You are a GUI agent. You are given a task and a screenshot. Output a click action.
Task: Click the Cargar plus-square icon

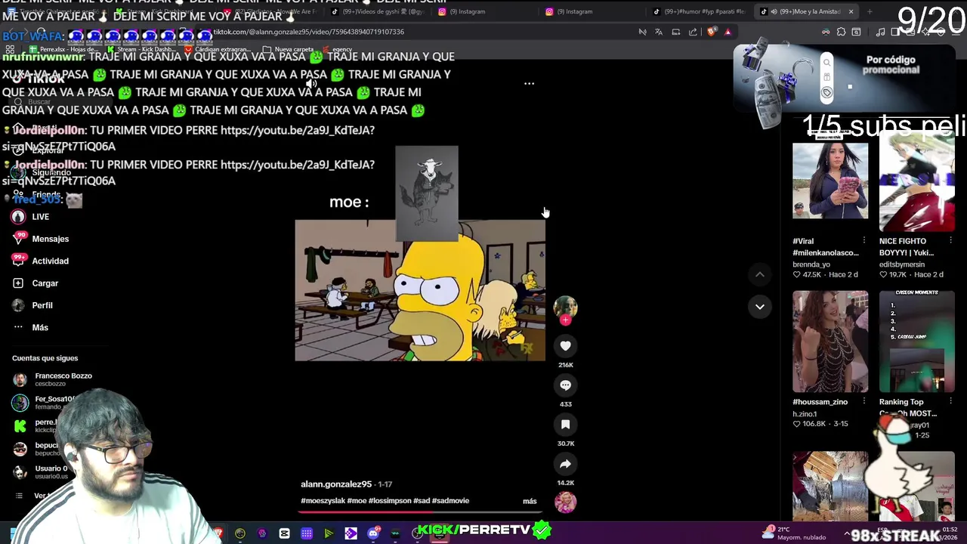(x=18, y=283)
